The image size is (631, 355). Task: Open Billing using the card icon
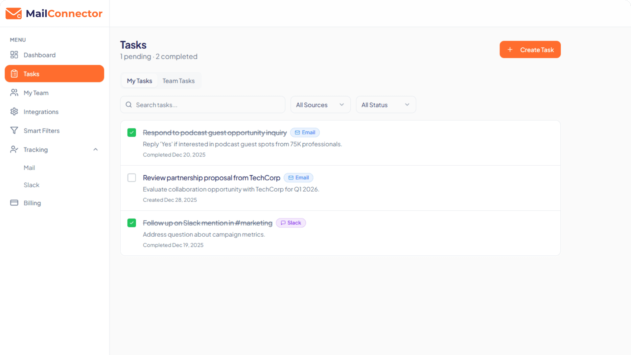point(14,203)
